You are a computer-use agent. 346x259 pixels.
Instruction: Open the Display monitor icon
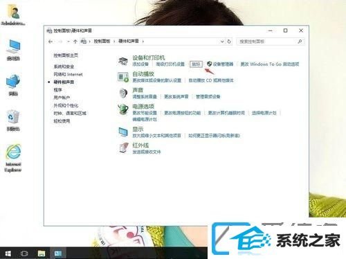pos(123,132)
